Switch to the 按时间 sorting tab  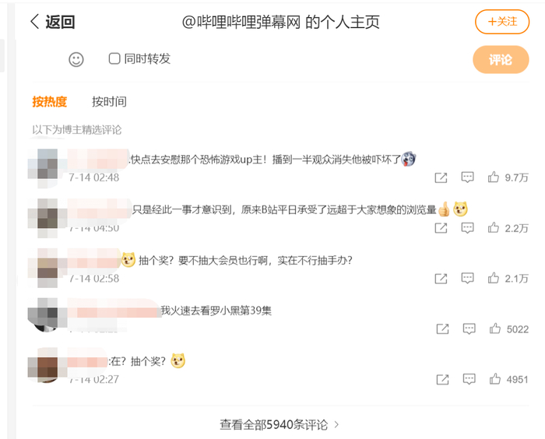click(109, 102)
